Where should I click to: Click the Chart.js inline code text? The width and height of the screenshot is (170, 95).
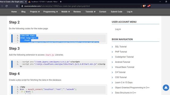[50, 55]
